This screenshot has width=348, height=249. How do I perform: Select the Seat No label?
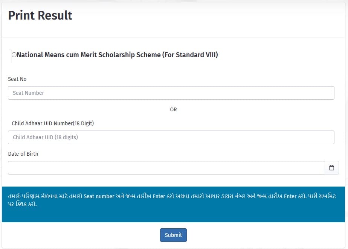click(17, 79)
